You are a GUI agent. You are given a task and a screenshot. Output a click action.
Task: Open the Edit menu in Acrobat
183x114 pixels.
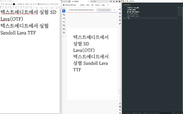92,5
